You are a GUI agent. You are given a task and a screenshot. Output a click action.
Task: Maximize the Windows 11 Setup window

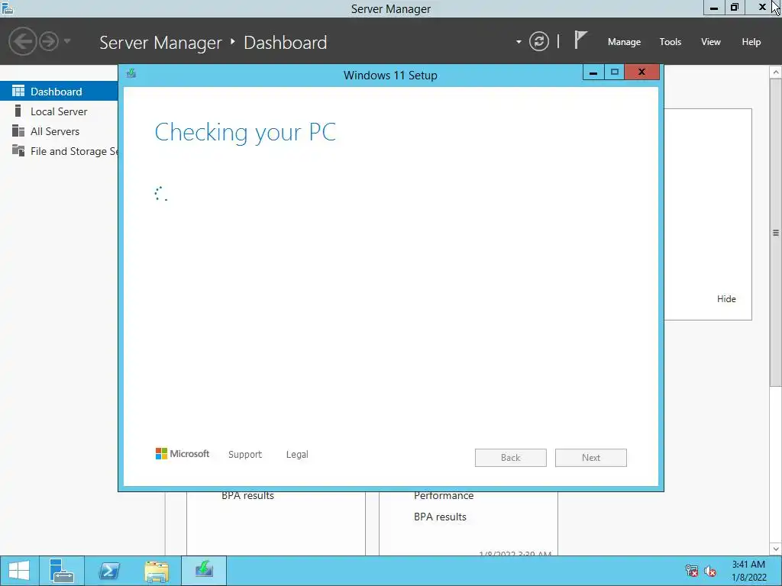tap(614, 72)
